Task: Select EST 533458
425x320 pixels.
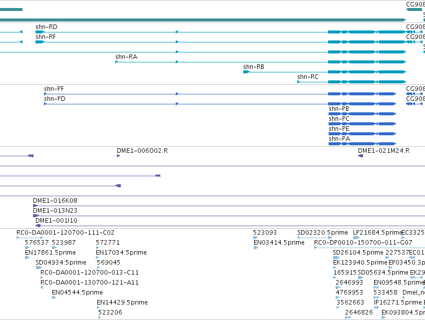Action: pyautogui.click(x=385, y=293)
